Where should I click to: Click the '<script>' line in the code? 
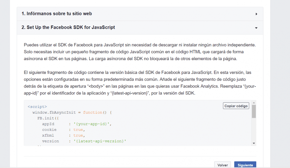[x=37, y=107]
